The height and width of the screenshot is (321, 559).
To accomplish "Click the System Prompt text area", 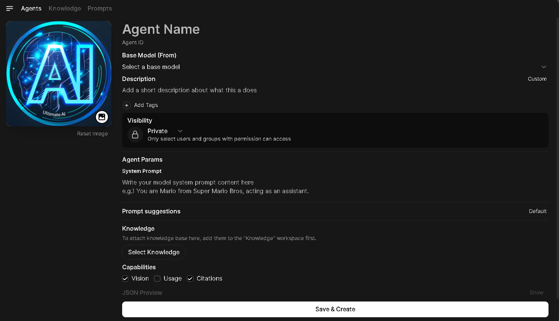I will 335,187.
